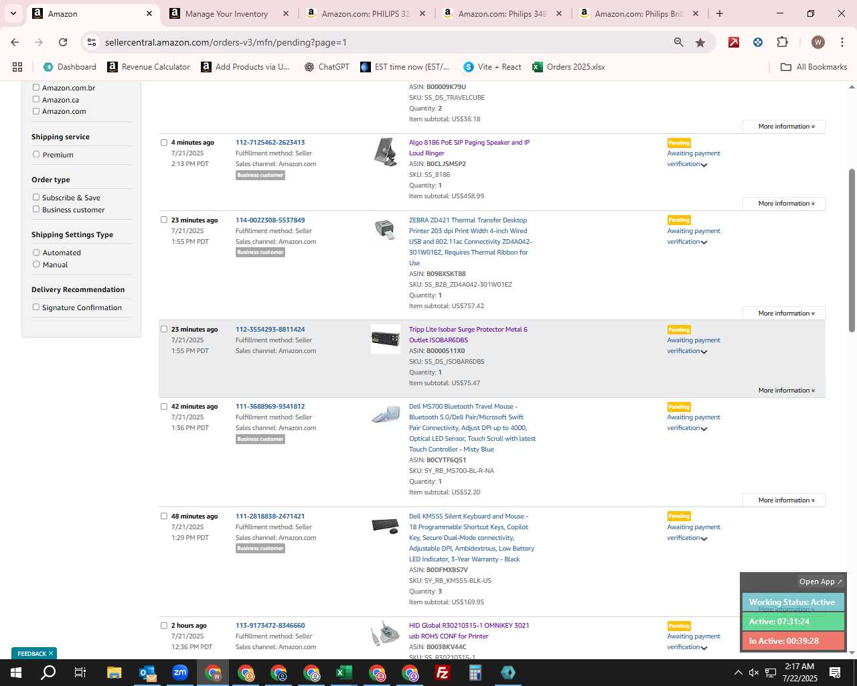Show hidden system tray icons
The height and width of the screenshot is (686, 857).
738,673
